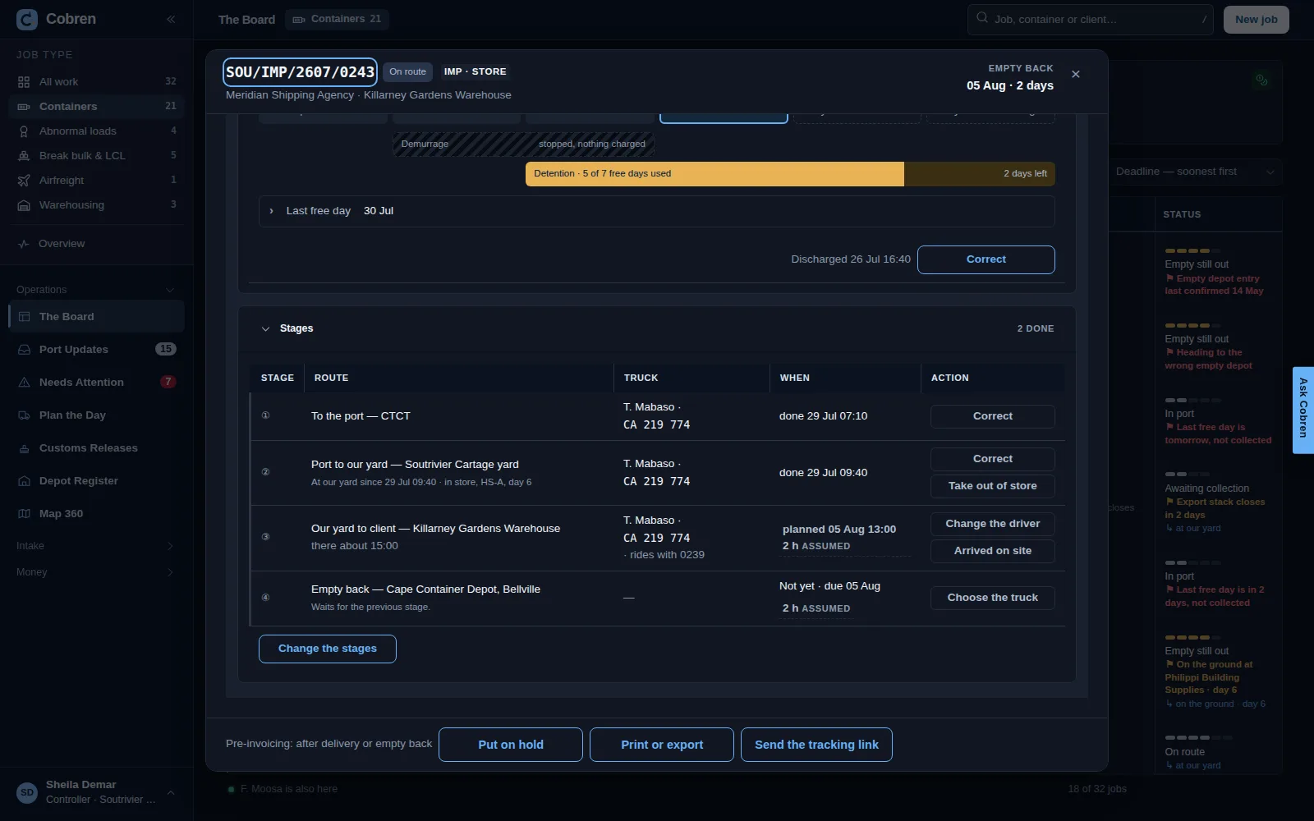Open Abnormal loads job type
The height and width of the screenshot is (821, 1314).
tap(96, 131)
